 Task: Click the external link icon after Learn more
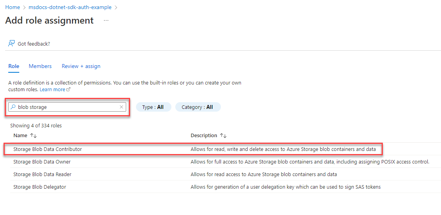pyautogui.click(x=68, y=90)
